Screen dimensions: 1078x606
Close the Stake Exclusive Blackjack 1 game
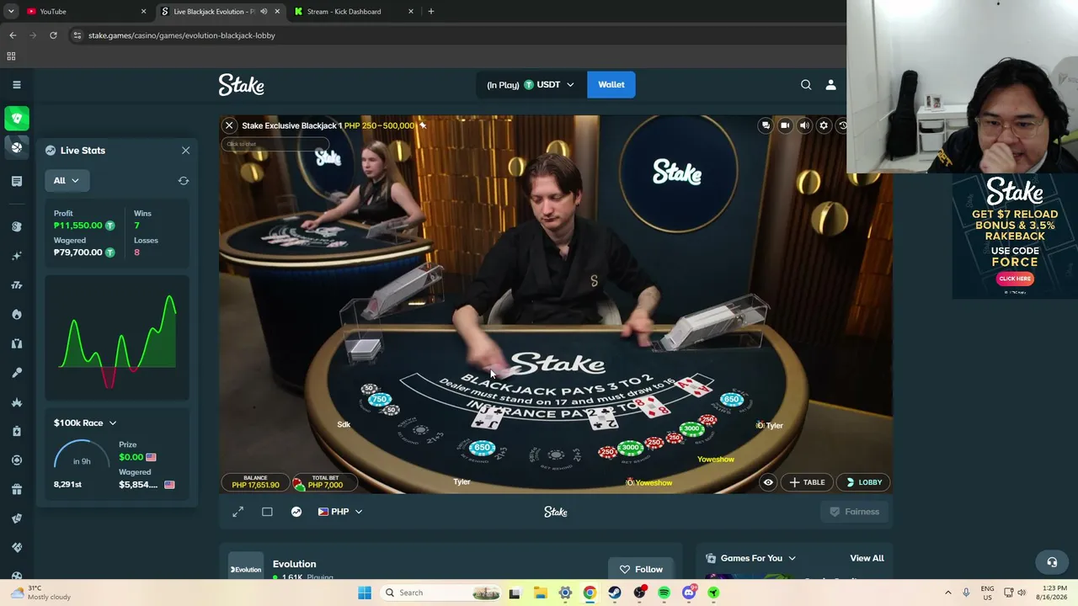click(229, 125)
